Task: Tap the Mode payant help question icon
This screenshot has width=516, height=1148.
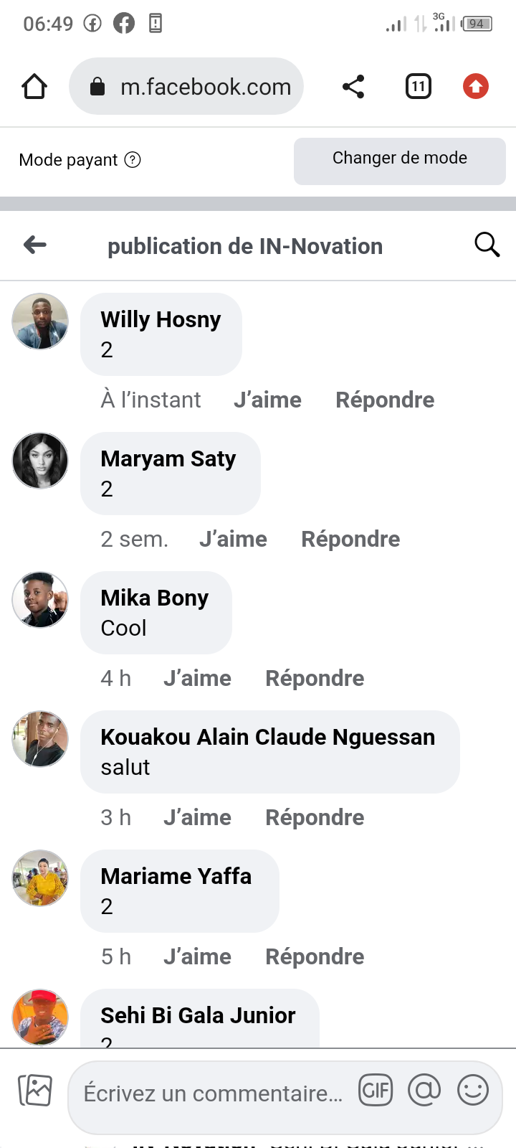Action: pos(133,159)
